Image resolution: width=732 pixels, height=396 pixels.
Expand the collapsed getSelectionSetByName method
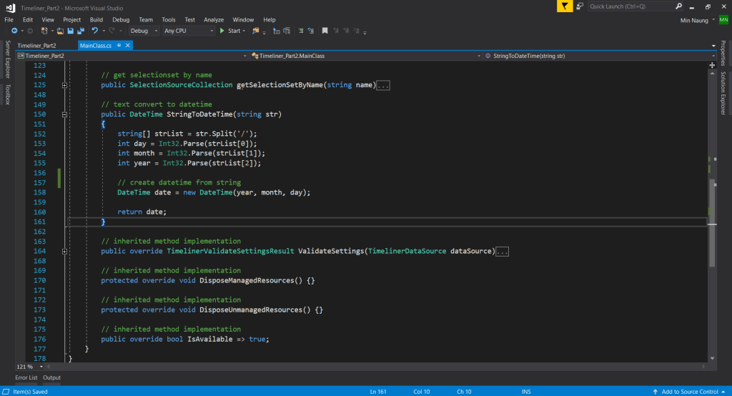(x=65, y=85)
